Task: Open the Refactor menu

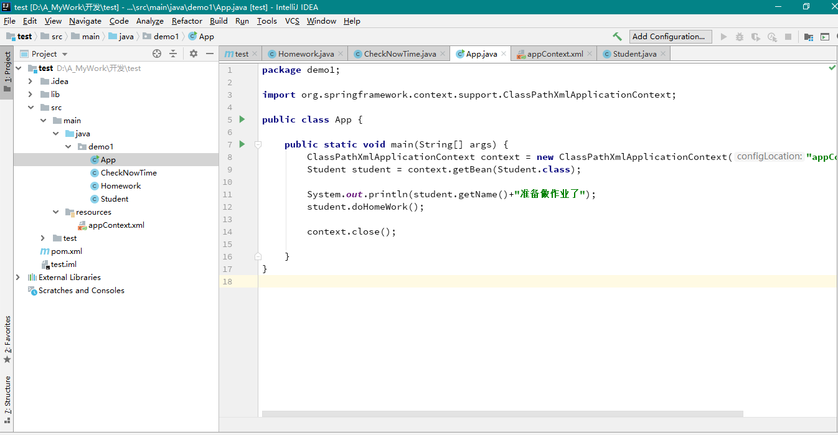Action: coord(187,21)
